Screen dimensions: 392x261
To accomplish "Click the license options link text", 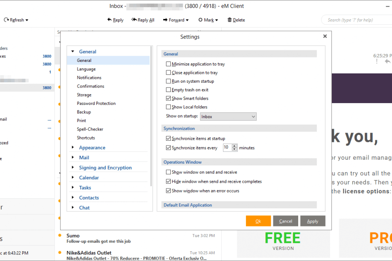I will [366, 191].
